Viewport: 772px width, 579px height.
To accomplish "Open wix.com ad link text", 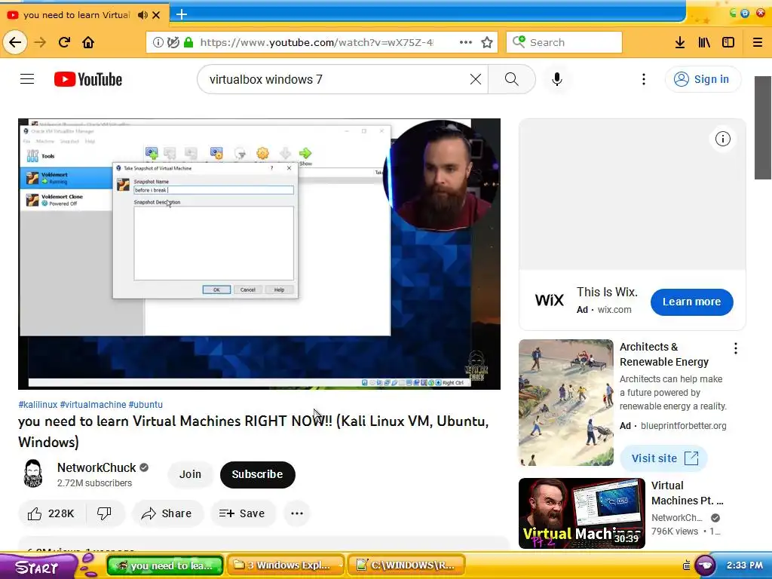I will pyautogui.click(x=614, y=310).
